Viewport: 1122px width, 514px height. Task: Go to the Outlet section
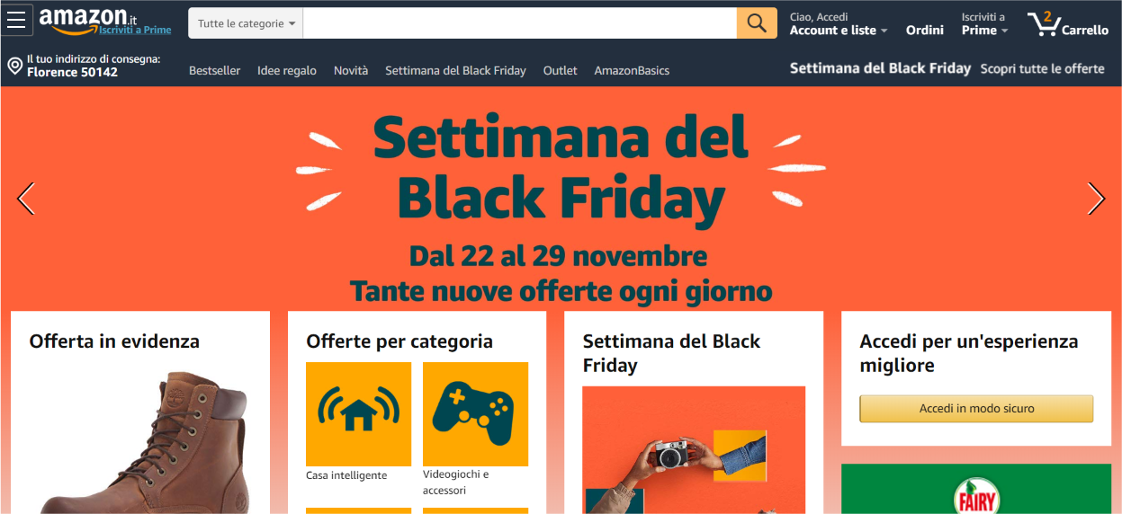coord(561,70)
